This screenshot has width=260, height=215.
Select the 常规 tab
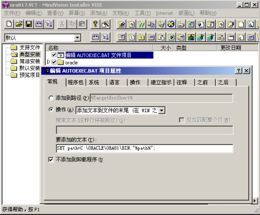(x=53, y=82)
